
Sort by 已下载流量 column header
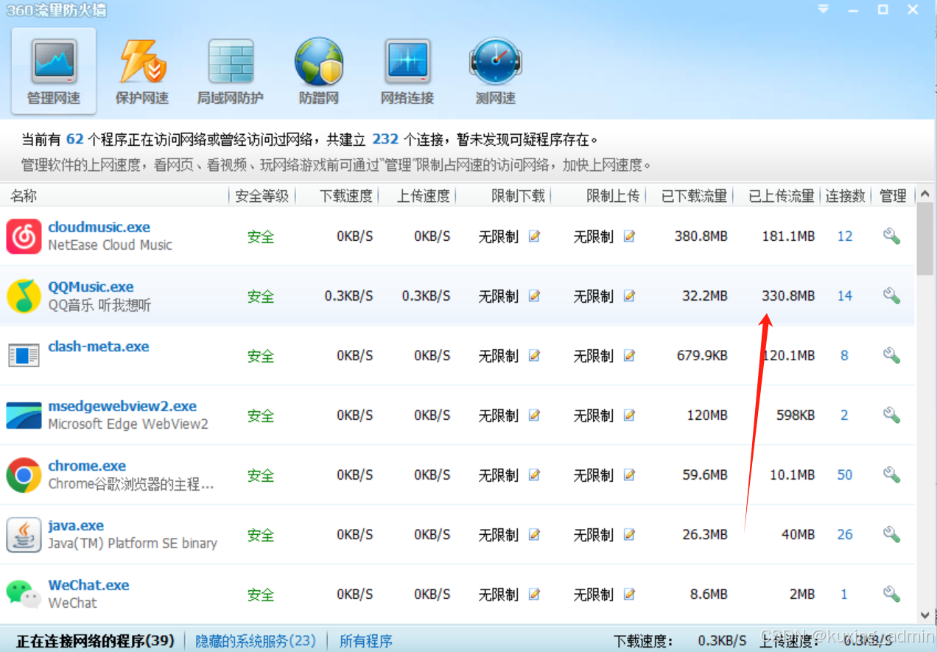click(x=695, y=196)
